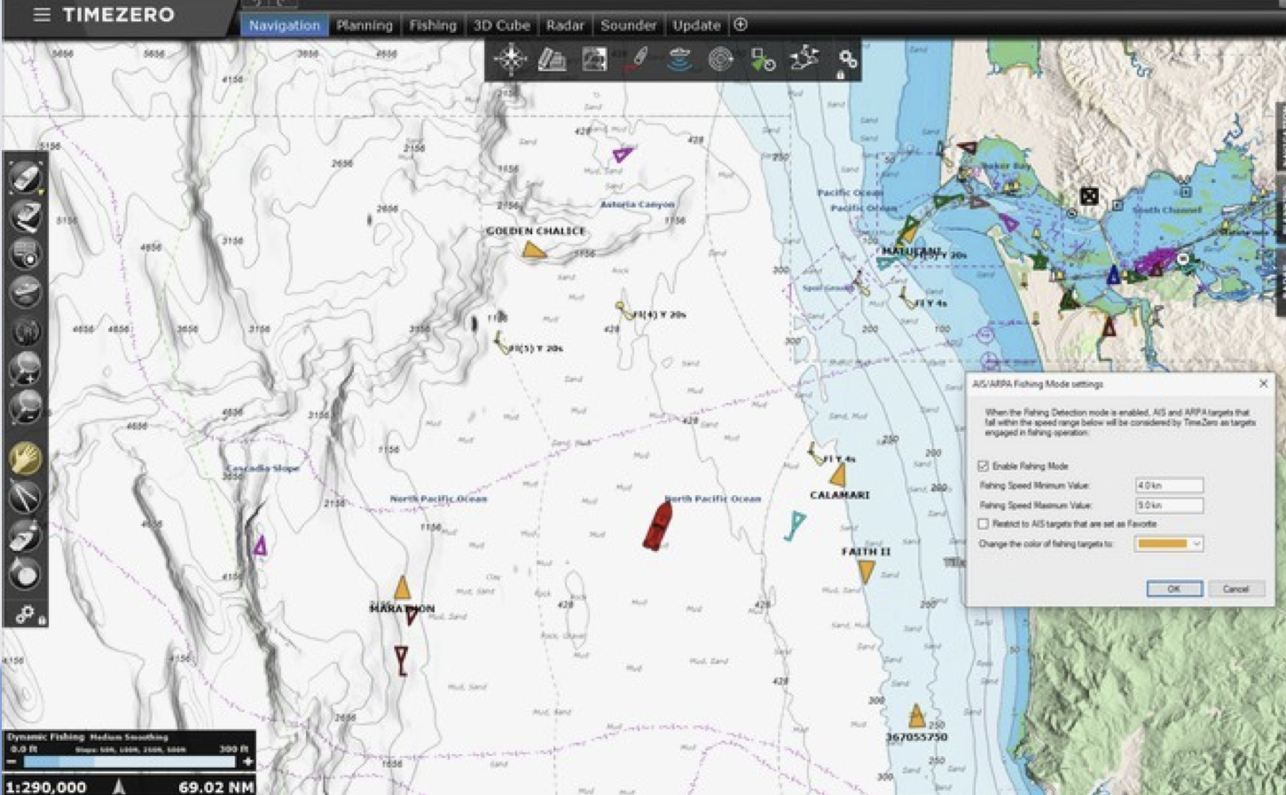Image resolution: width=1286 pixels, height=795 pixels.
Task: Click the boat silhouette icon in left toolbar
Action: 25,292
